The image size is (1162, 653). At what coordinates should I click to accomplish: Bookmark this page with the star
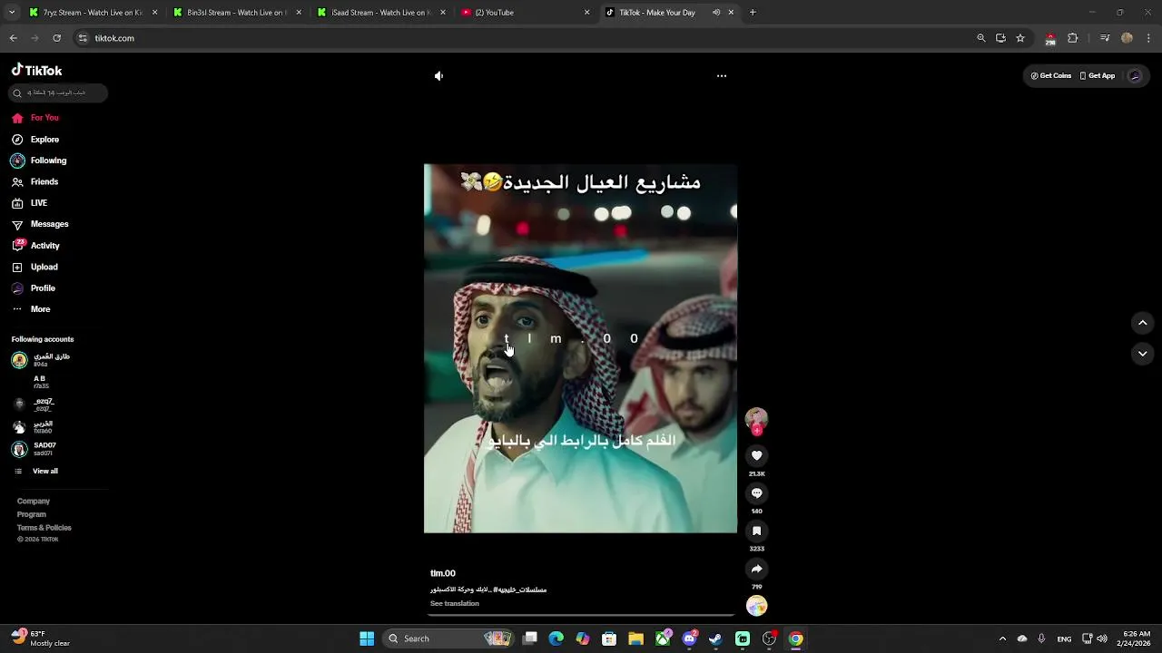(x=1020, y=38)
